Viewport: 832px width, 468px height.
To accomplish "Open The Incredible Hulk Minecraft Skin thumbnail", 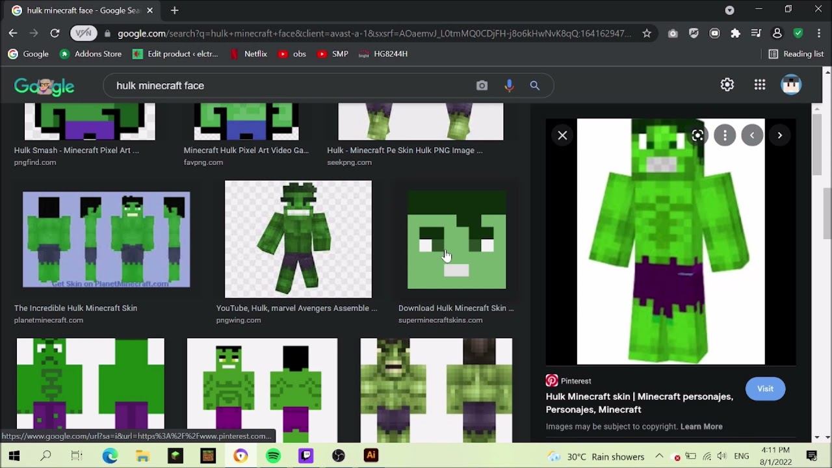I will pyautogui.click(x=107, y=239).
